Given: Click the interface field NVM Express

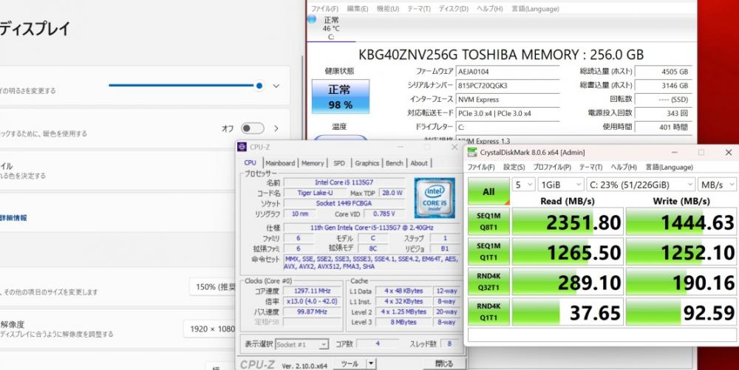Looking at the screenshot, I should pos(508,99).
